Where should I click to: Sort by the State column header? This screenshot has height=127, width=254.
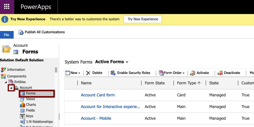click(214, 83)
